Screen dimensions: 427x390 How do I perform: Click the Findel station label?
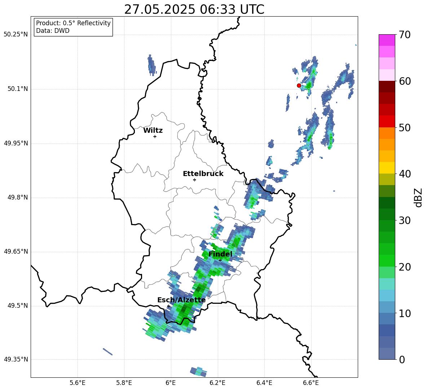coord(220,254)
